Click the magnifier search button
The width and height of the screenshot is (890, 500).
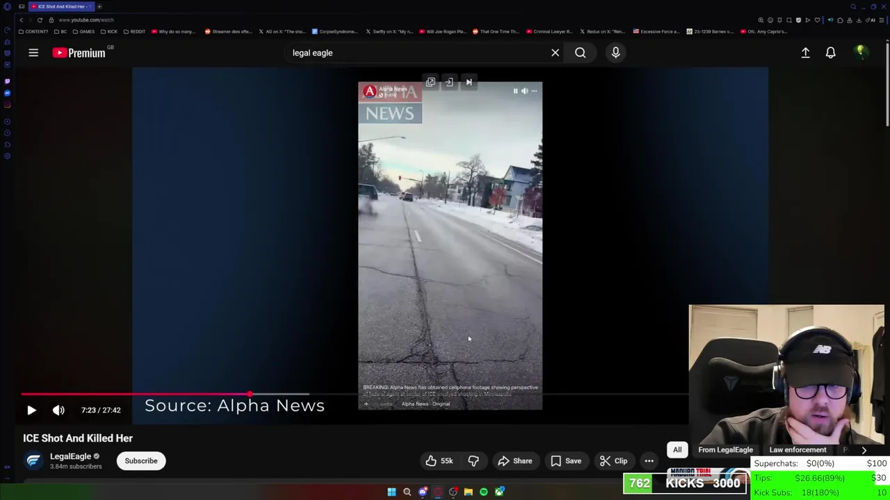[x=580, y=53]
